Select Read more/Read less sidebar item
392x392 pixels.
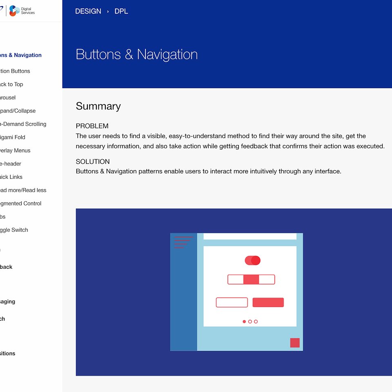(x=23, y=190)
